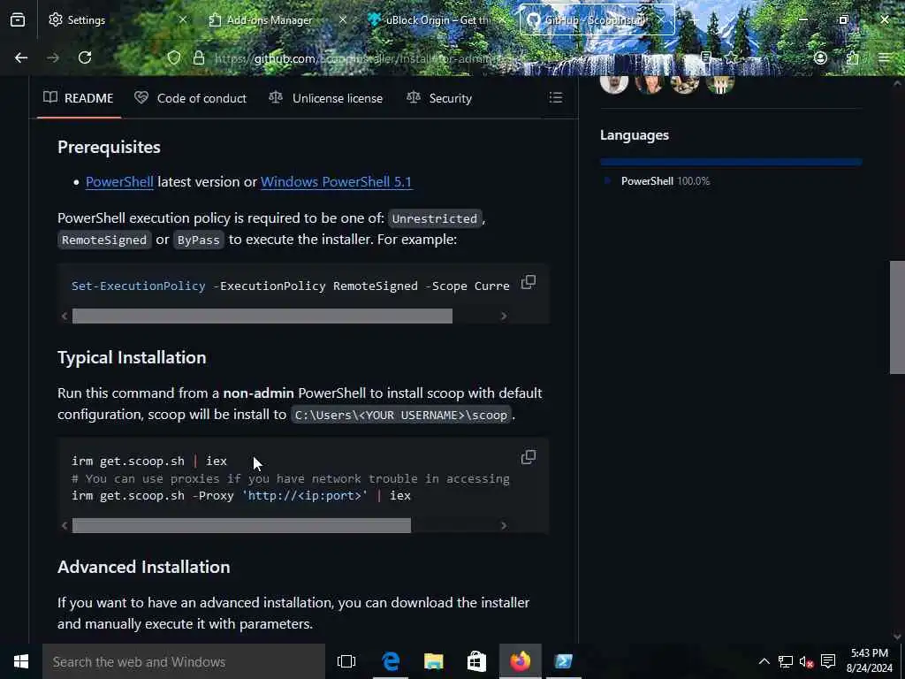
Task: Click the Unrestricted code label
Action: (x=435, y=218)
